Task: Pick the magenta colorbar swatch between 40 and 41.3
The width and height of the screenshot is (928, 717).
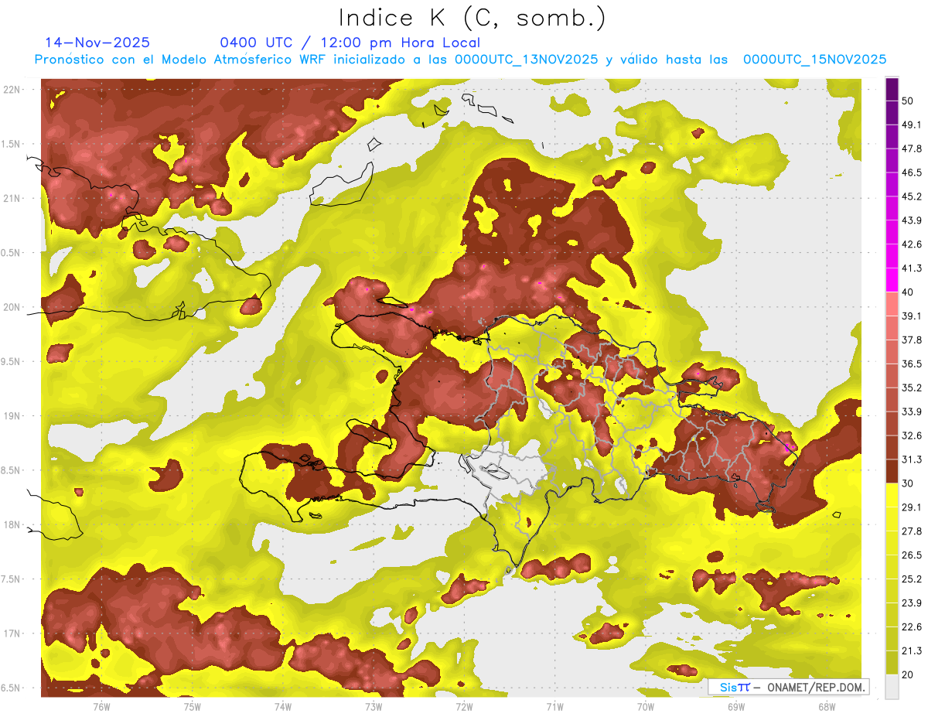Action: [892, 280]
